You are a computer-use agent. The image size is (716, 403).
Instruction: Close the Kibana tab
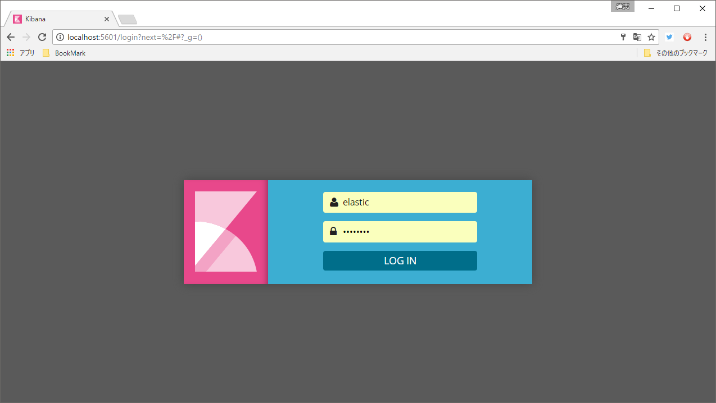pyautogui.click(x=107, y=19)
